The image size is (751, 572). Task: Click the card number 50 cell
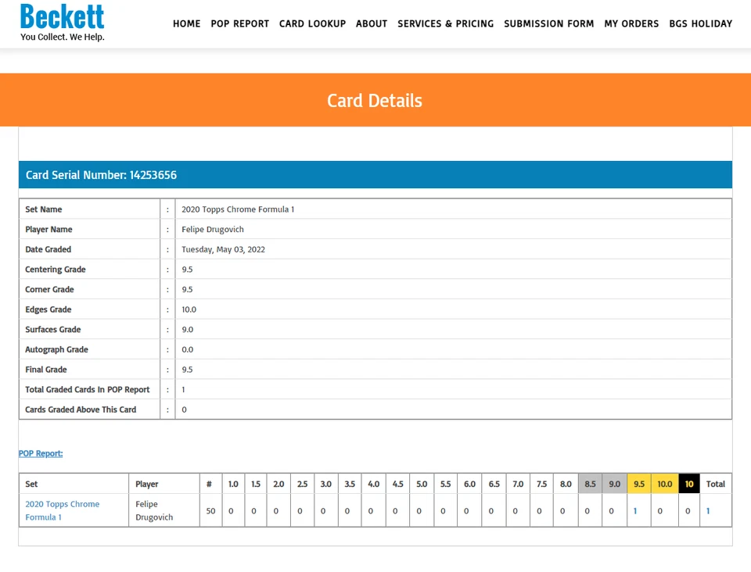coord(210,511)
